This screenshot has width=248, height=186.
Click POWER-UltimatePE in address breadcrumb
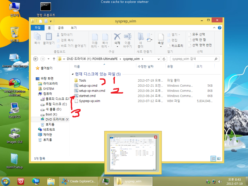[x=105, y=59]
